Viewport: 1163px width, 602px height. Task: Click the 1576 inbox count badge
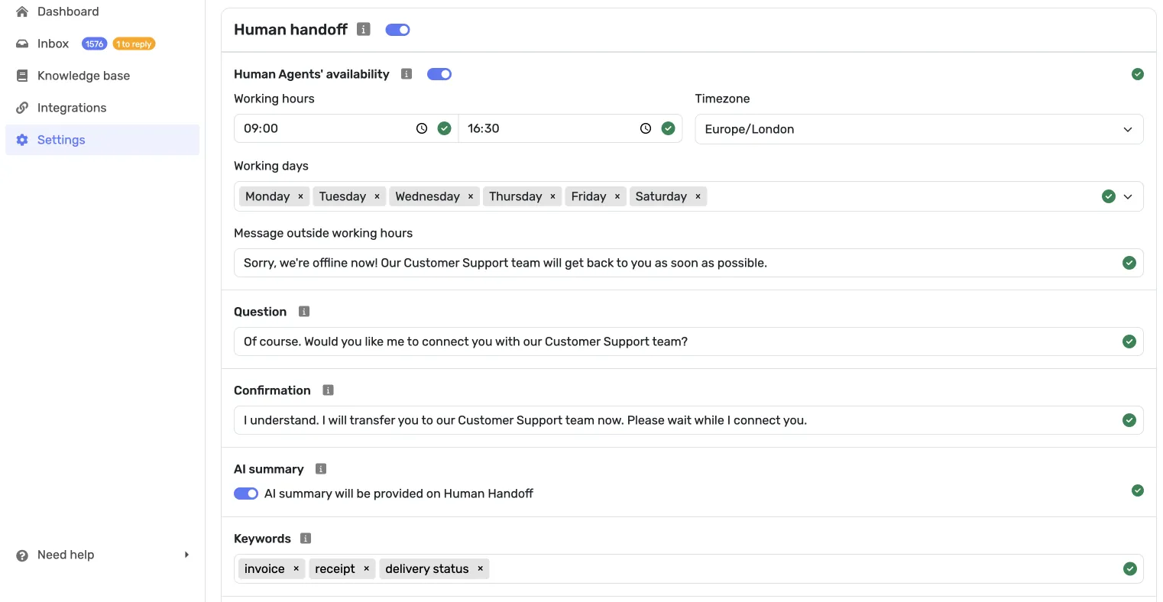95,44
